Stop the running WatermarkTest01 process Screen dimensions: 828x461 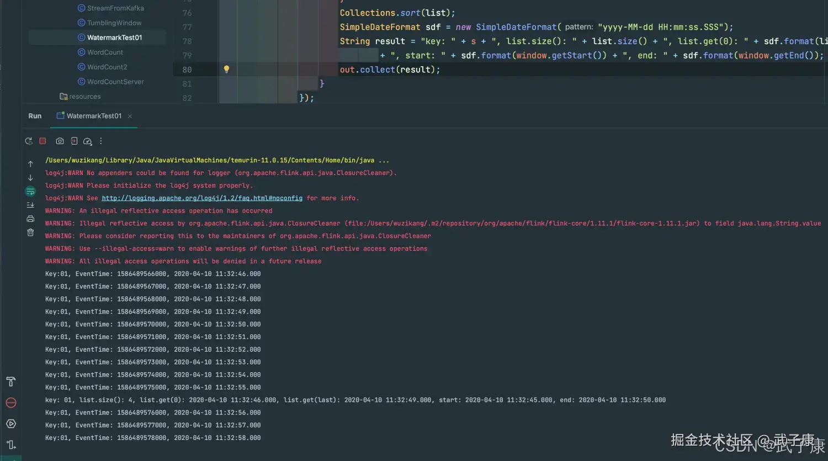pos(43,141)
